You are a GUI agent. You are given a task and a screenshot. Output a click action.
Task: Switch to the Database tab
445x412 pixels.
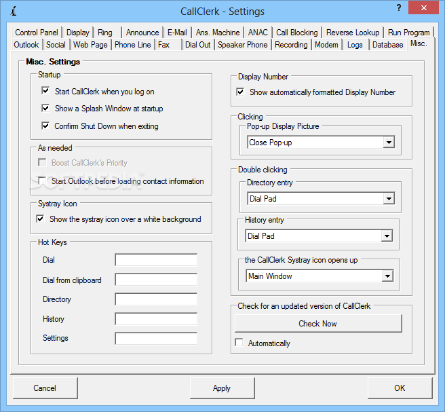point(387,45)
